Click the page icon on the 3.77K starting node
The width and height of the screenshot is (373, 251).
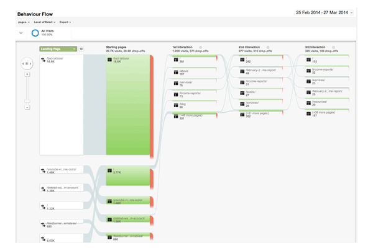[x=109, y=170]
